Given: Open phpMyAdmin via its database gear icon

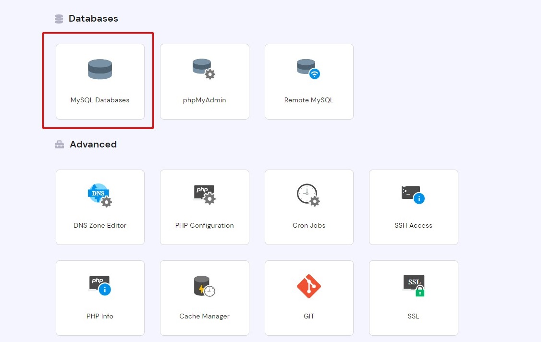Looking at the screenshot, I should (x=204, y=69).
